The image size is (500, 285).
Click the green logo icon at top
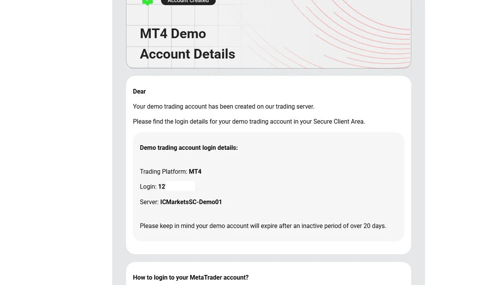(x=147, y=2)
